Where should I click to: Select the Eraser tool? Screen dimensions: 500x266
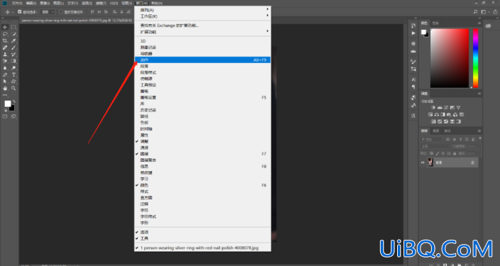pyautogui.click(x=5, y=61)
